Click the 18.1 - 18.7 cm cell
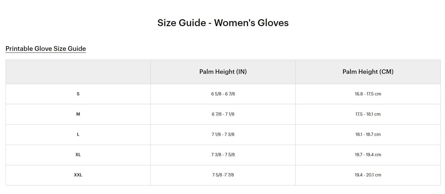This screenshot has height=194, width=445. 368,134
